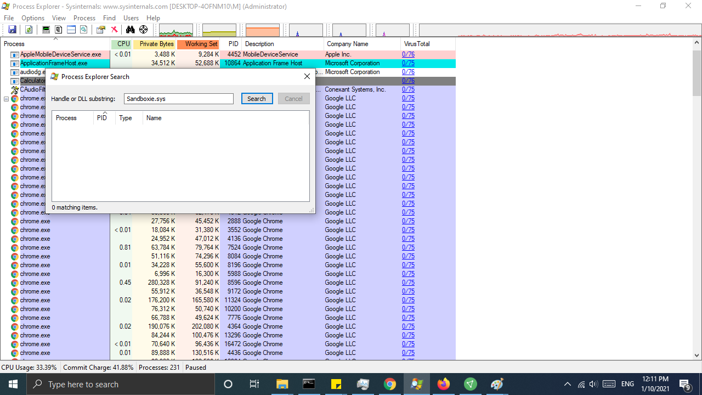
Task: Open VirusTotal 0/75 link for ApplicationFrameHost
Action: tap(408, 63)
